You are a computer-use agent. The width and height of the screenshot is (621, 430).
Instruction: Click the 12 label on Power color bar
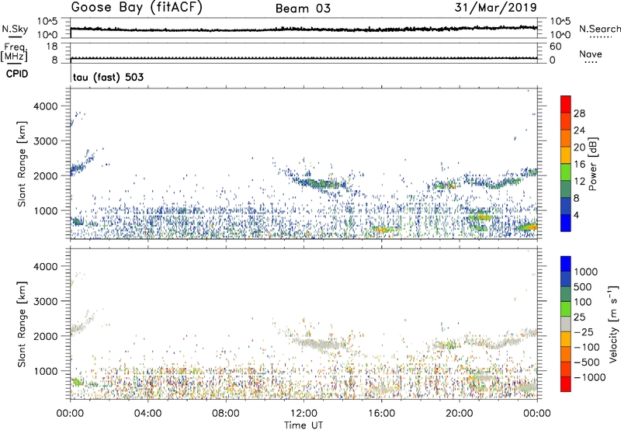click(x=579, y=182)
